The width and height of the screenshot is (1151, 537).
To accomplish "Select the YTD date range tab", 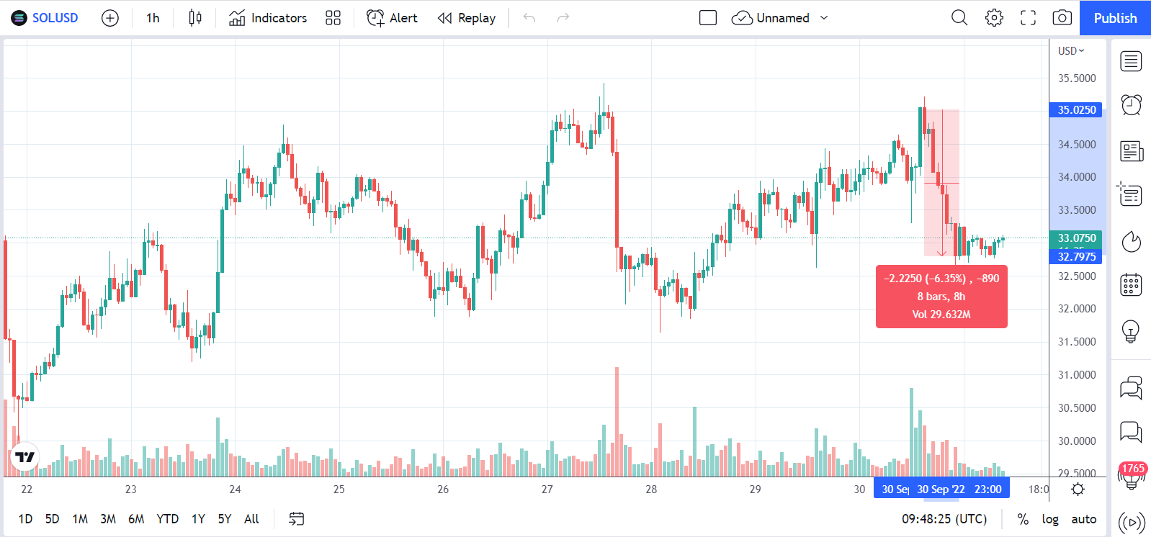I will (167, 519).
